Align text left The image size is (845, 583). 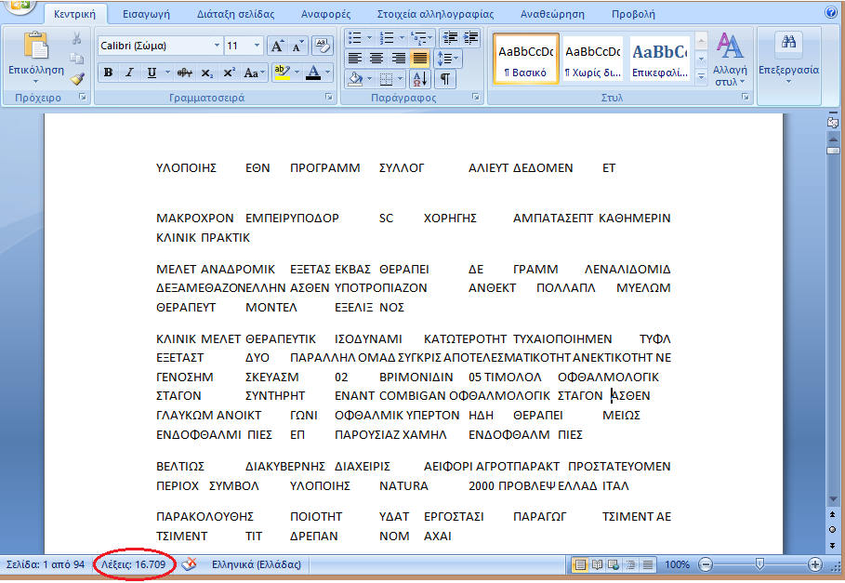tap(354, 59)
